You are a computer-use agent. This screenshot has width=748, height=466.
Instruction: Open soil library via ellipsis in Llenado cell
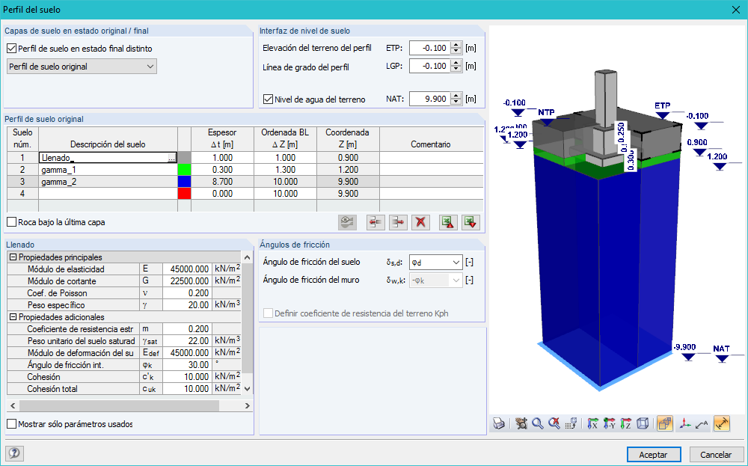(x=172, y=158)
